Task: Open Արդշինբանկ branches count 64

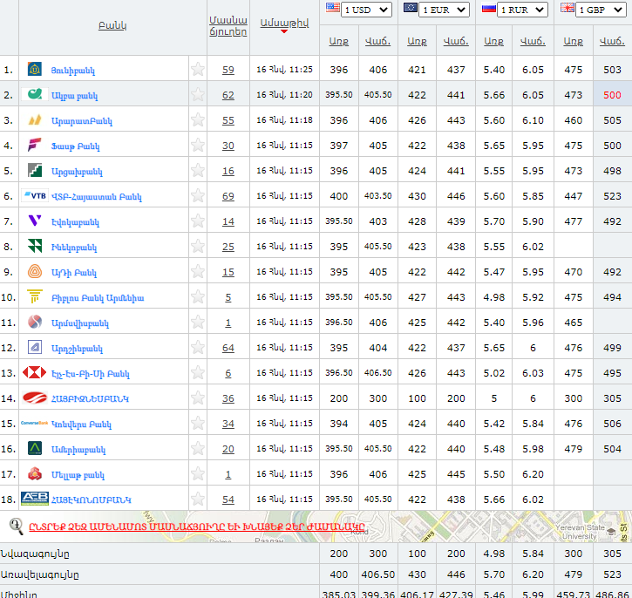Action: pyautogui.click(x=228, y=348)
